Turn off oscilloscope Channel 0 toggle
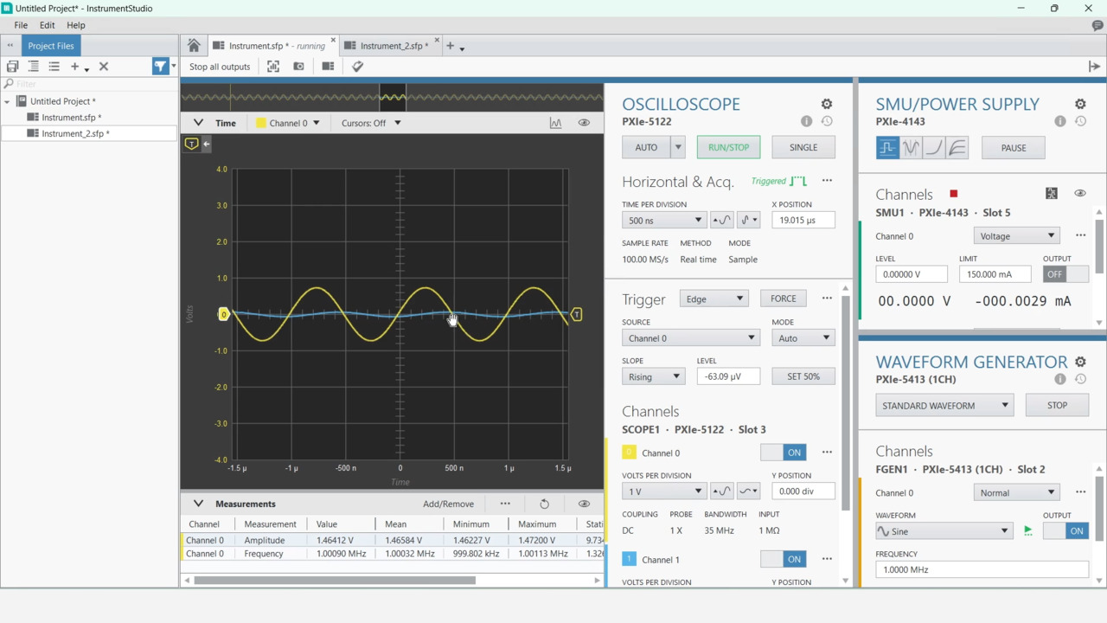This screenshot has height=623, width=1107. (x=784, y=453)
